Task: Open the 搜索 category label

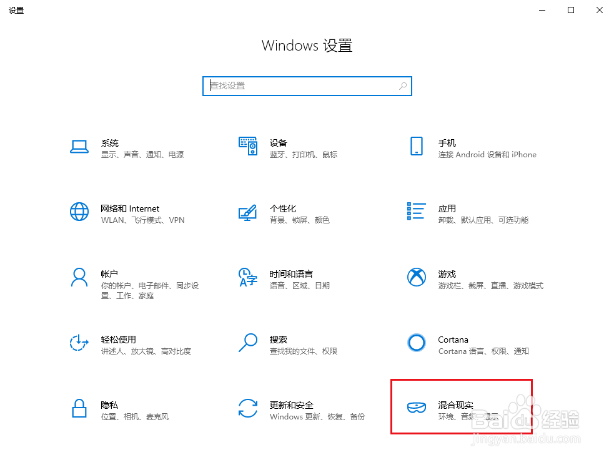Action: [278, 340]
